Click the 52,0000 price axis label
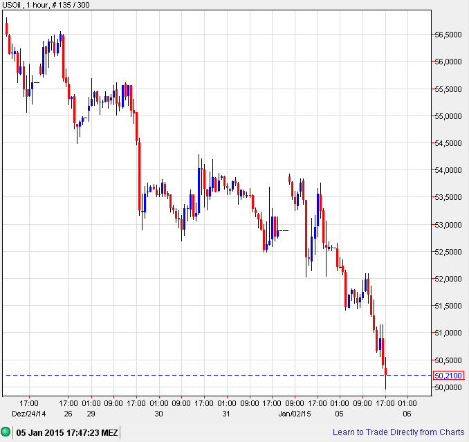The height and width of the screenshot is (442, 469). 448,279
